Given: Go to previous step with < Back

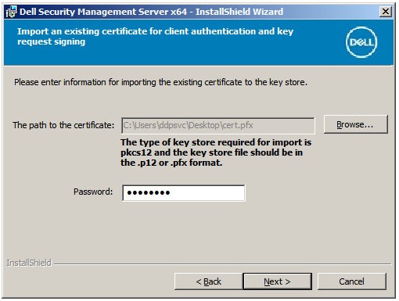Looking at the screenshot, I should tap(208, 281).
